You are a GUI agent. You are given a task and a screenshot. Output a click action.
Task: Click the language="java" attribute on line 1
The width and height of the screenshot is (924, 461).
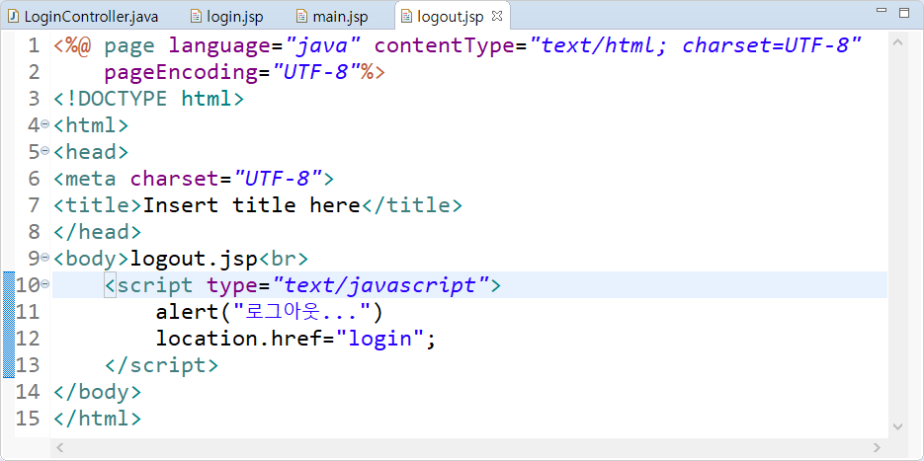tap(264, 45)
